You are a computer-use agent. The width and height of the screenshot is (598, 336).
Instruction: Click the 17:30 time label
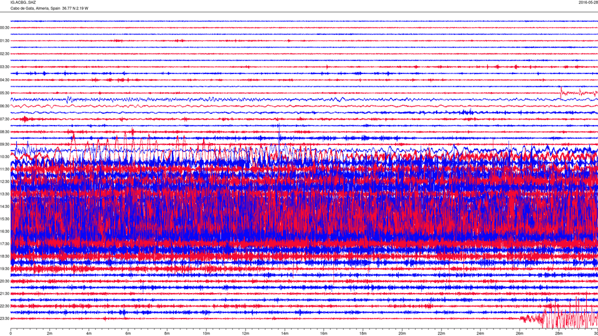point(4,244)
